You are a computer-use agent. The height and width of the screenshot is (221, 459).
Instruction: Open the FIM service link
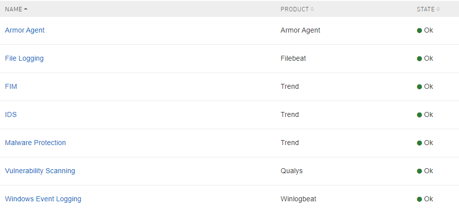(x=11, y=87)
